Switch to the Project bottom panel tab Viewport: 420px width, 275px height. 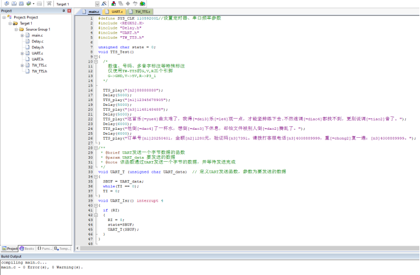(10, 249)
